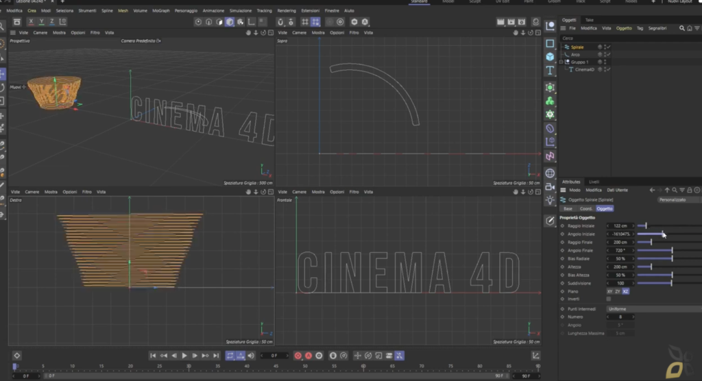The height and width of the screenshot is (381, 702).
Task: Open Segnalibri in Objects manager
Action: (657, 28)
